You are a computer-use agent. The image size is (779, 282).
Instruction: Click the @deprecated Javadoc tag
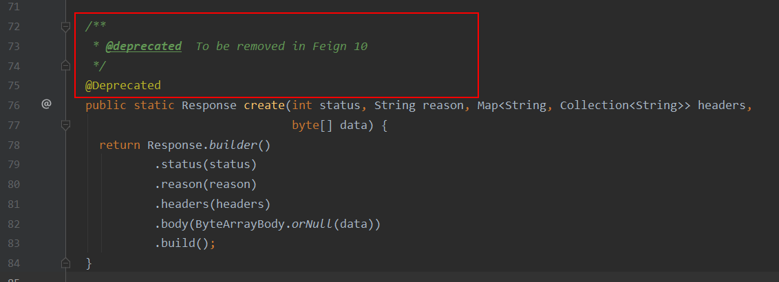(x=144, y=46)
